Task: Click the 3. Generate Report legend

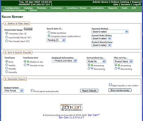Action: pos(15,79)
